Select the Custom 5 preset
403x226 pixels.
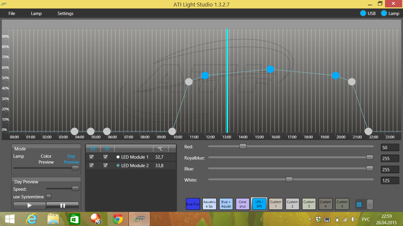coord(342,204)
